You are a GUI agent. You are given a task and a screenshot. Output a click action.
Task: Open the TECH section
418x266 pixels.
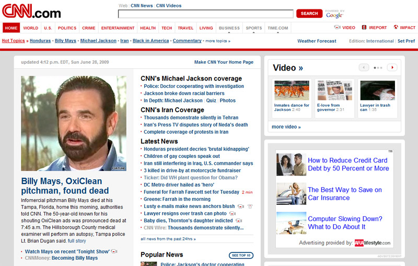pyautogui.click(x=167, y=28)
